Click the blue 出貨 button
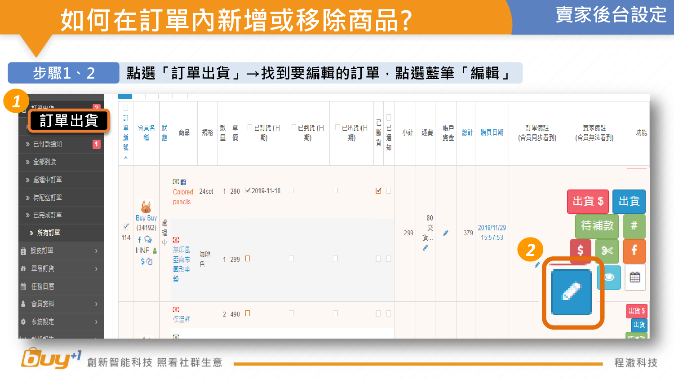Image resolution: width=674 pixels, height=379 pixels. 629,201
